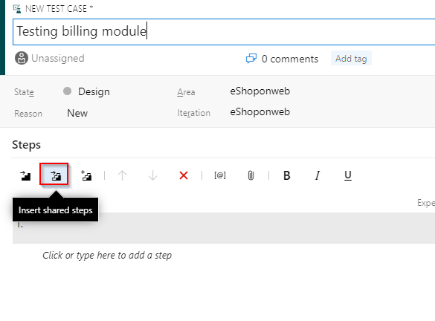This screenshot has width=435, height=321.
Task: Open the Iteration field showing eShoponweb
Action: (x=260, y=112)
